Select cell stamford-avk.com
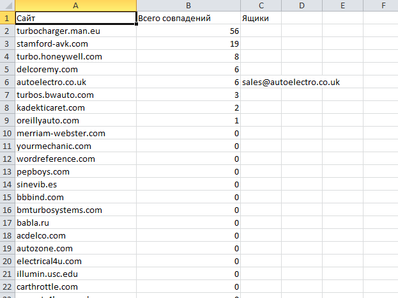 pyautogui.click(x=75, y=43)
